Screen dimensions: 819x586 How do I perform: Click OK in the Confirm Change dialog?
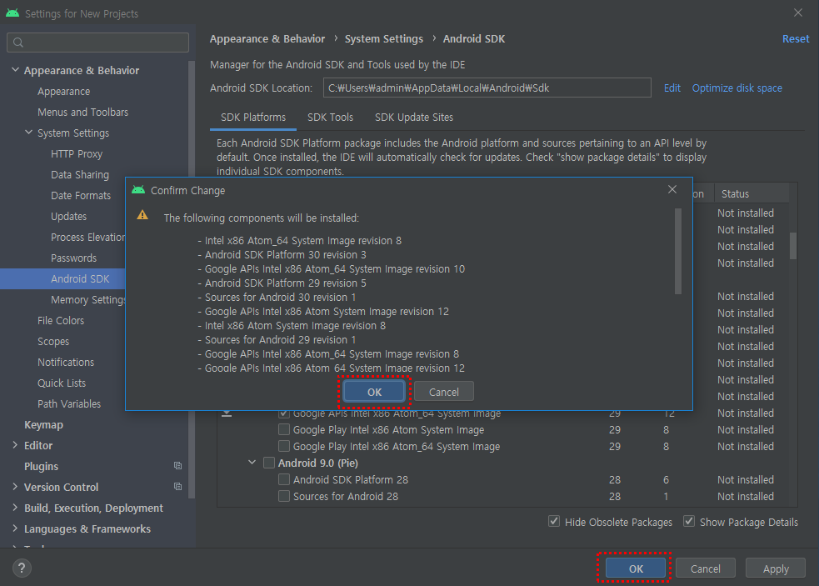tap(374, 392)
